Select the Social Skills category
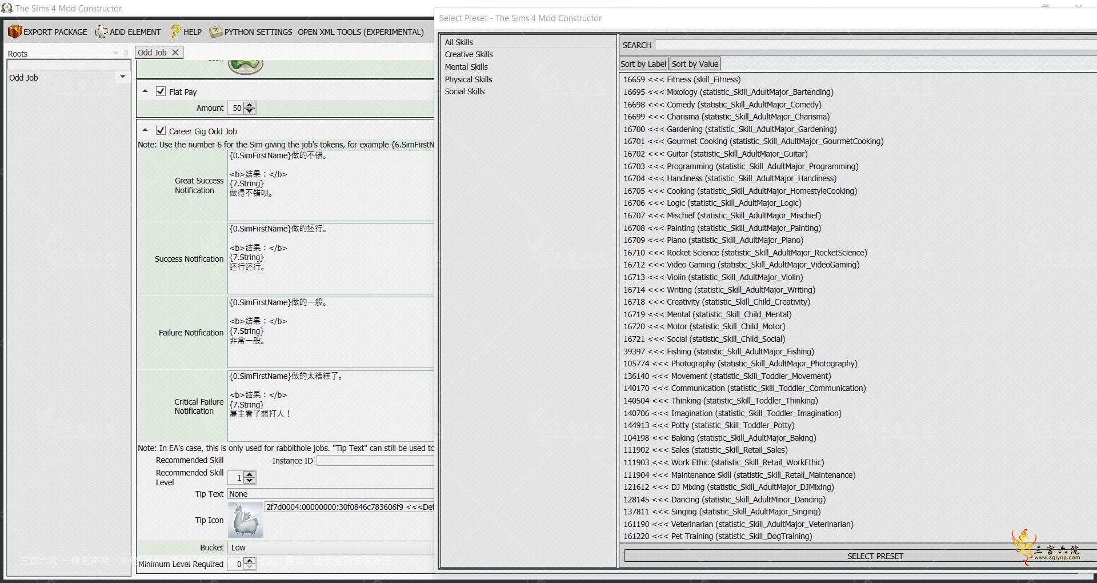 (x=465, y=91)
